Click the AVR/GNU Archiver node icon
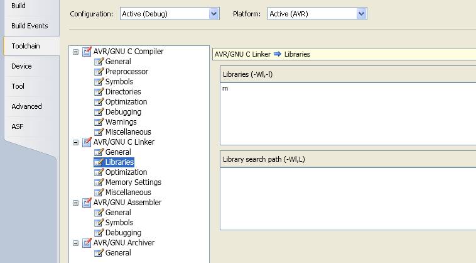Image resolution: width=476 pixels, height=263 pixels. click(x=87, y=243)
